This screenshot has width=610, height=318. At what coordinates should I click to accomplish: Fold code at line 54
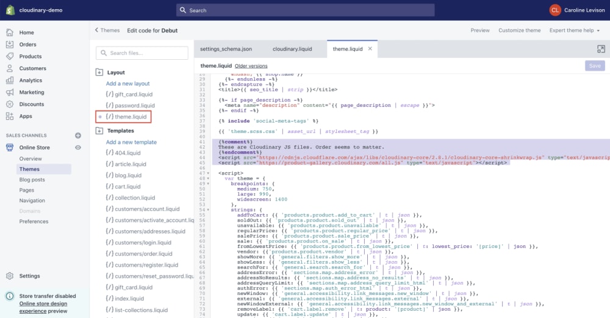tap(208, 210)
